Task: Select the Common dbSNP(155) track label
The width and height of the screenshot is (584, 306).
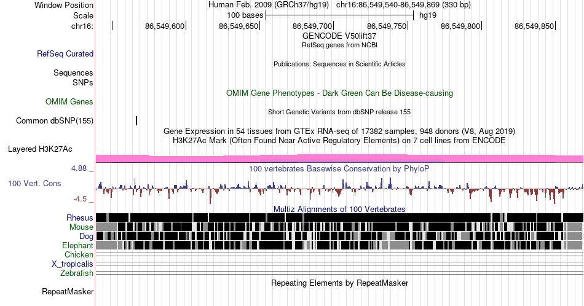Action: coord(55,120)
